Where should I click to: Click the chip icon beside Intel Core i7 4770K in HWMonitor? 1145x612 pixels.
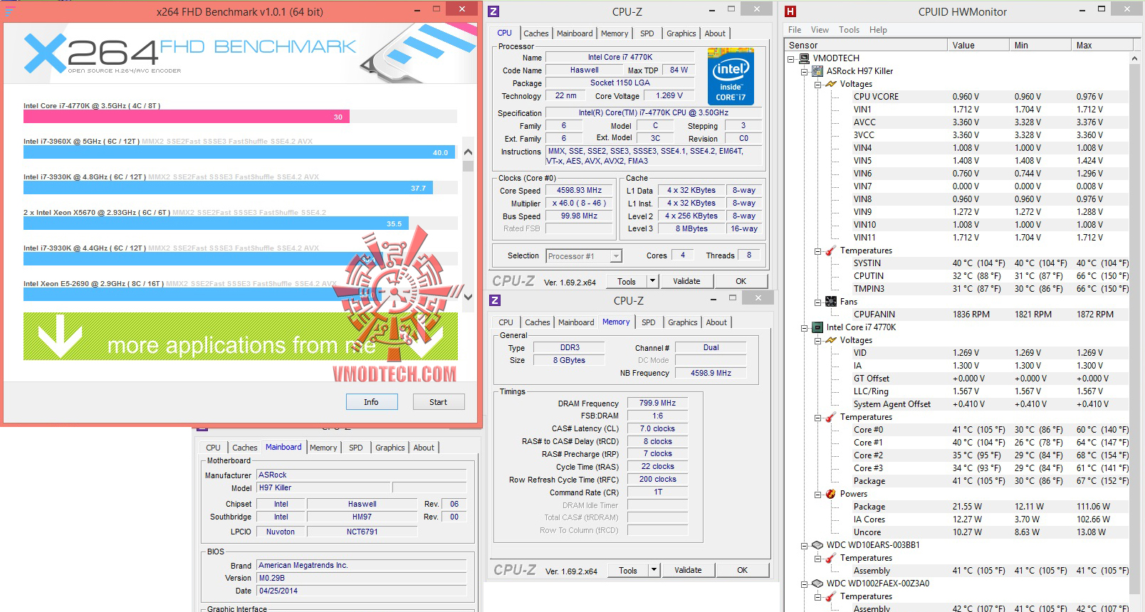click(817, 327)
